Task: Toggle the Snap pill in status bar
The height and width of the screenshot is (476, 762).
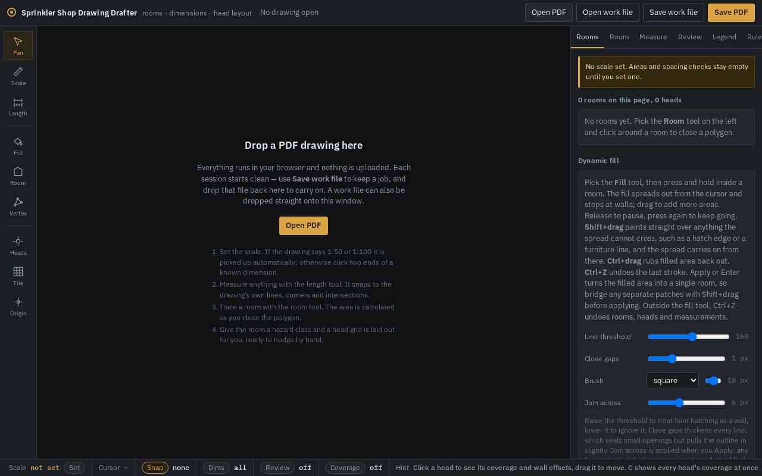Action: click(x=155, y=468)
